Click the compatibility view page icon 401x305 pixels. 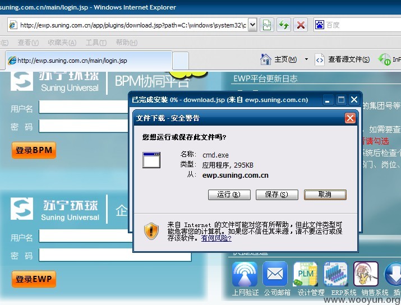[267, 25]
